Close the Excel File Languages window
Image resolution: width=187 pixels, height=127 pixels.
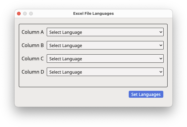tap(19, 14)
